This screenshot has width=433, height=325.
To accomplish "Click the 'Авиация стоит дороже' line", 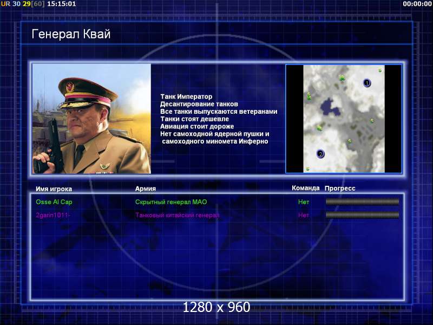I will 197,127.
